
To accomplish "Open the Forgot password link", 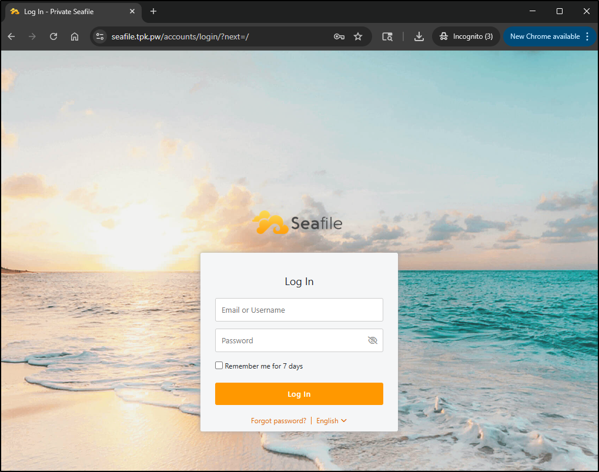I will coord(279,421).
